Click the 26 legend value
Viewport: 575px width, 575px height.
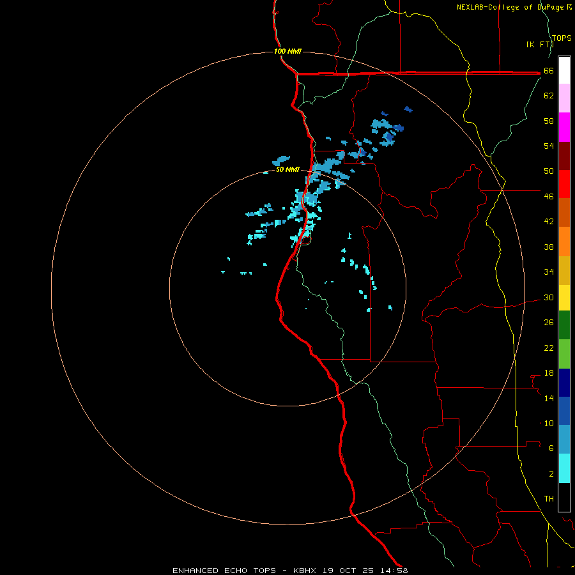[x=549, y=323]
